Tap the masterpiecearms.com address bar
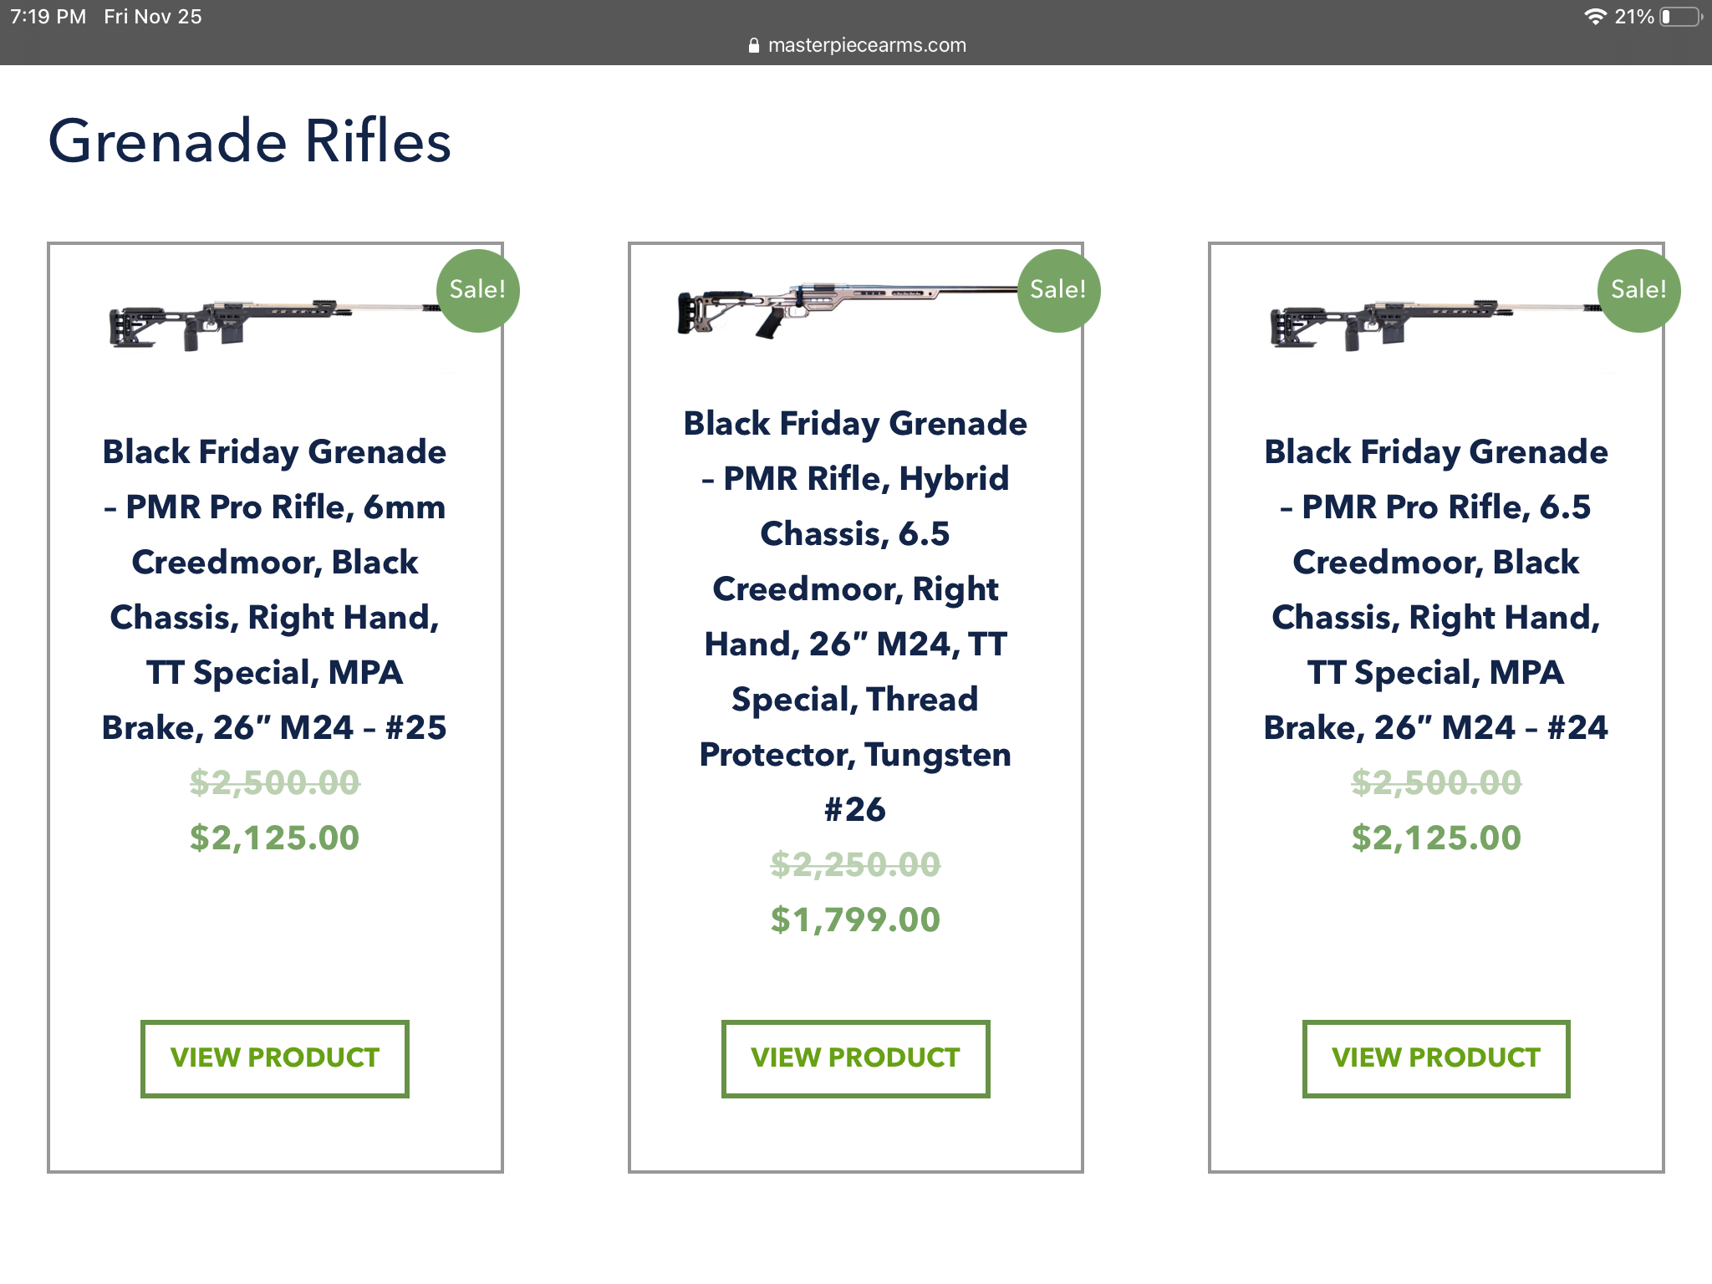The image size is (1712, 1284). click(866, 45)
